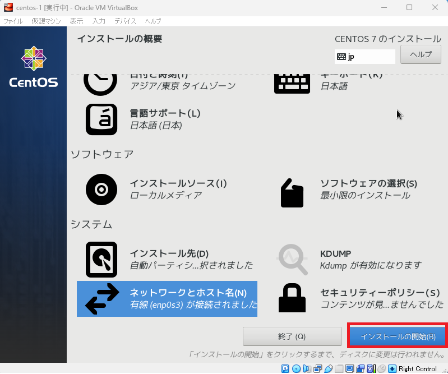Click Kdump が有効になります text
Viewport: 448px width, 374px height.
click(371, 265)
